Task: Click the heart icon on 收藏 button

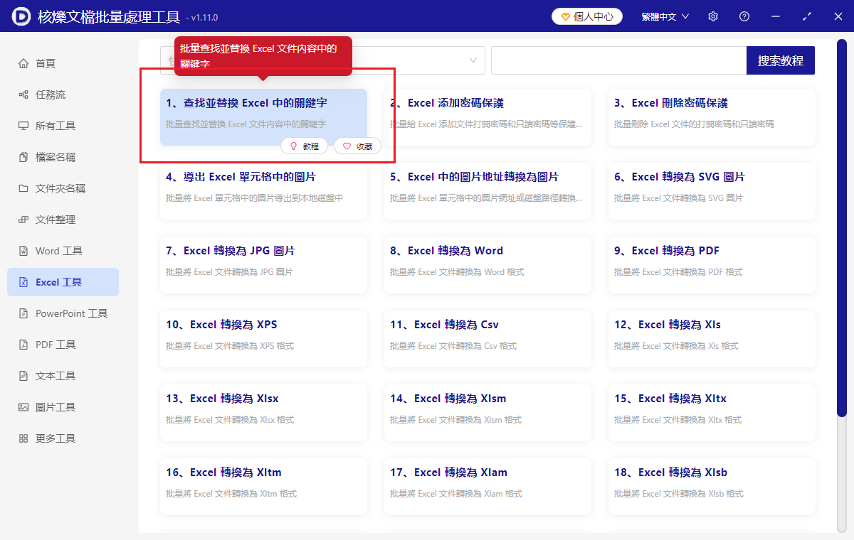Action: click(x=347, y=146)
